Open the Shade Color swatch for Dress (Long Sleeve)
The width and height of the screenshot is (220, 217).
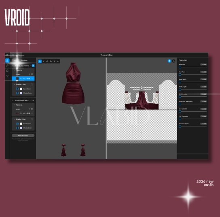(x=21, y=93)
